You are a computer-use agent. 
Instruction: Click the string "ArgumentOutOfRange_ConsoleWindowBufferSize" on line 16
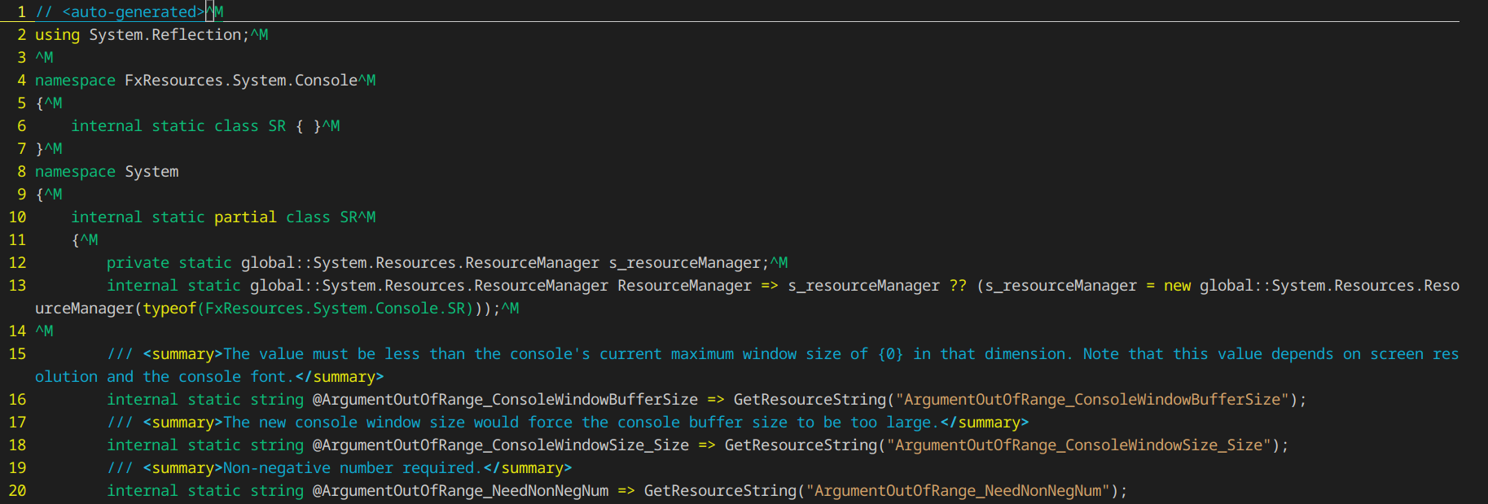[x=1092, y=400]
